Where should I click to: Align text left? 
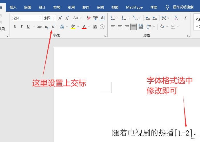pos(113,27)
